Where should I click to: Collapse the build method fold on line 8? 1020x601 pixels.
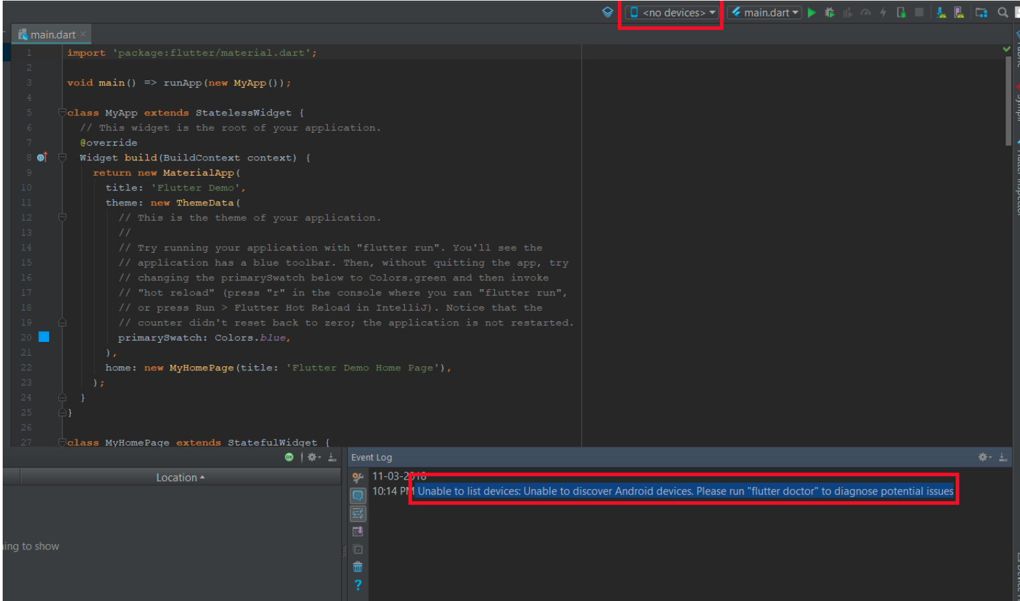tap(62, 158)
